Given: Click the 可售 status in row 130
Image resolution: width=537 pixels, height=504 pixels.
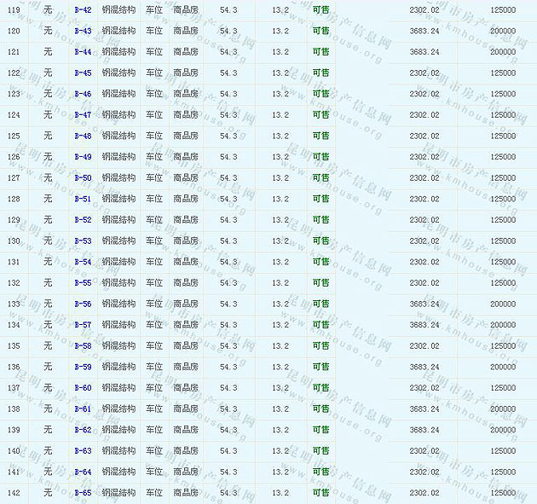Looking at the screenshot, I should pos(320,240).
